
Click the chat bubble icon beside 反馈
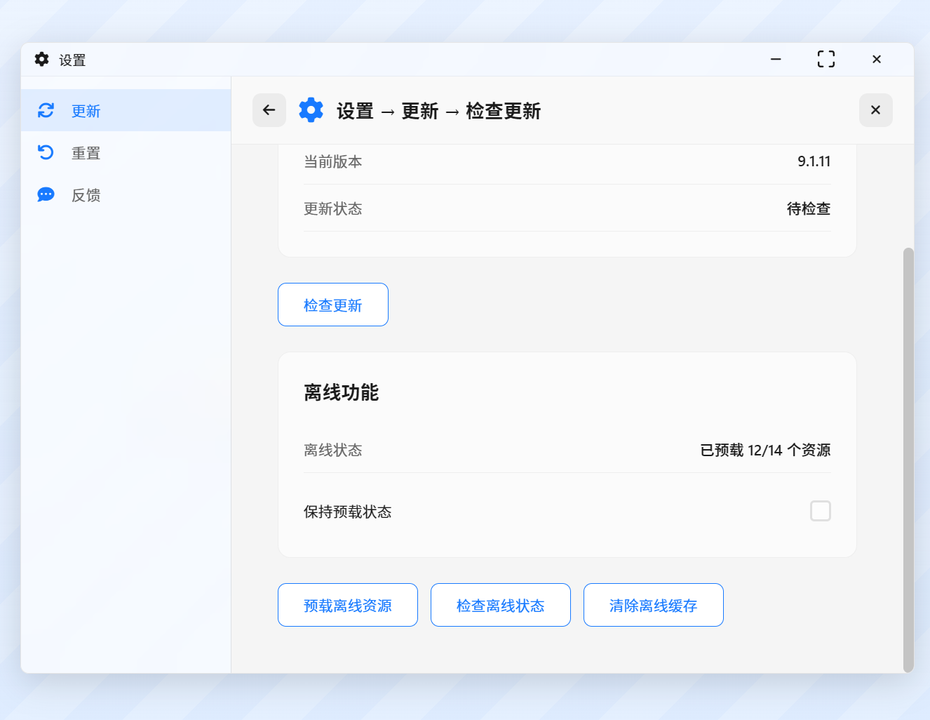[46, 194]
